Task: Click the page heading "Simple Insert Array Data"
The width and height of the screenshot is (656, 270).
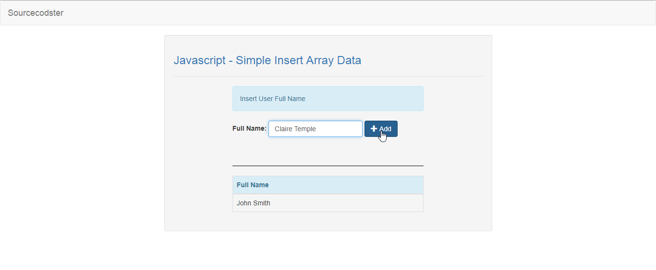Action: click(x=298, y=60)
